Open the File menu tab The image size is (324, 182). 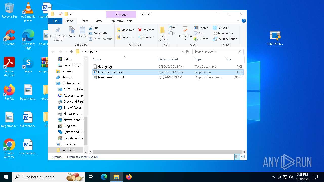pyautogui.click(x=55, y=21)
